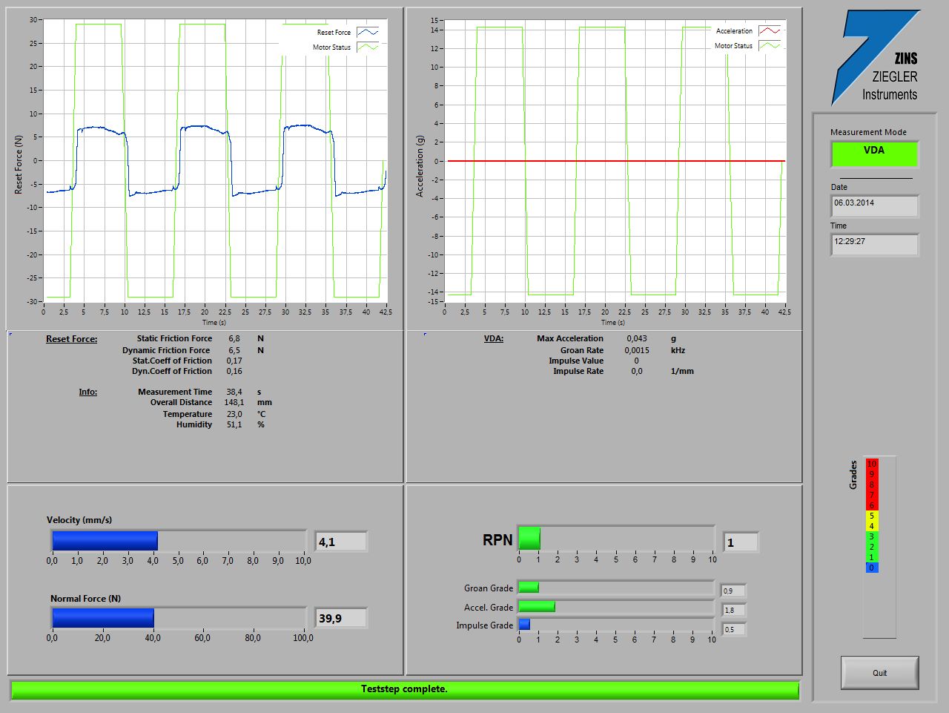Viewport: 949px width, 713px height.
Task: Click the Impulse Grade bar
Action: (x=615, y=625)
